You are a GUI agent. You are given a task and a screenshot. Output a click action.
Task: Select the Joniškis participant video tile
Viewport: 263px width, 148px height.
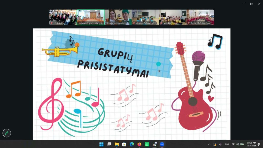pyautogui.click(x=173, y=17)
